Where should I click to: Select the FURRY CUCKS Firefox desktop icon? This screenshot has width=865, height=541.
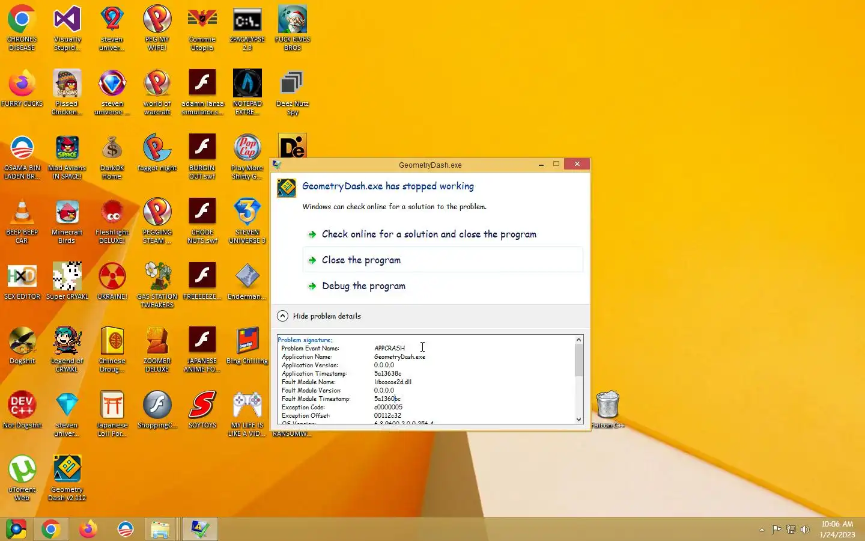tap(22, 89)
